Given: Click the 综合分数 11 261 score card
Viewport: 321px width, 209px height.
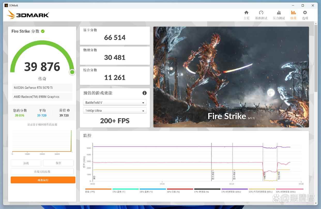Looking at the screenshot, I should 115,76.
